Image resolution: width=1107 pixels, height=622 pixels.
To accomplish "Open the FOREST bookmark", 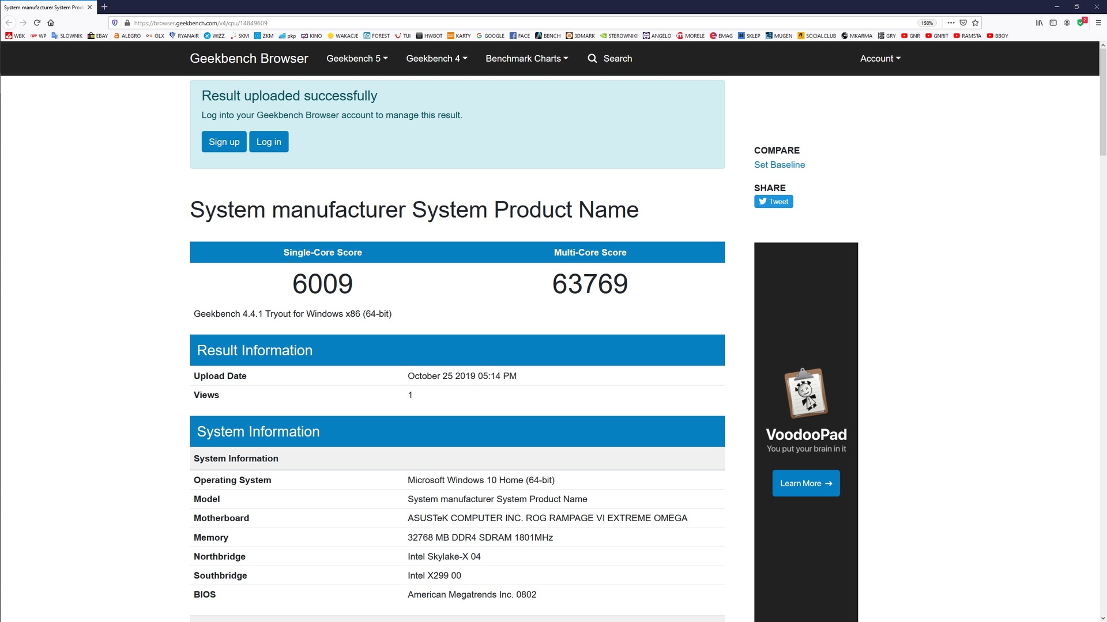I will pyautogui.click(x=376, y=36).
